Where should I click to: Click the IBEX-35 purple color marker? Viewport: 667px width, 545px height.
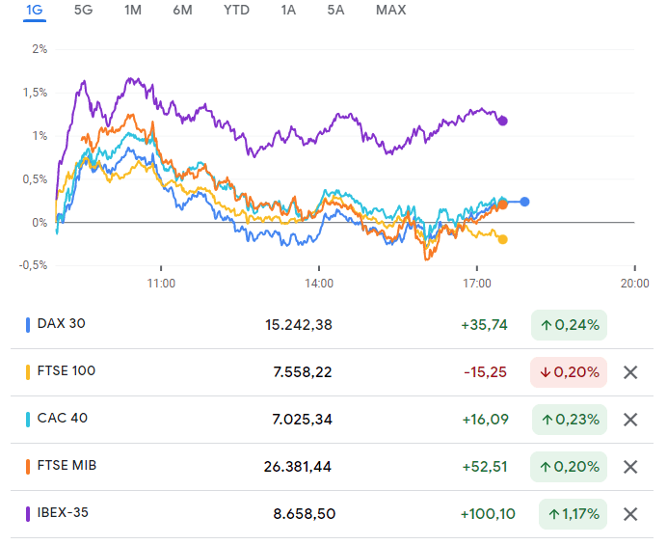click(x=28, y=514)
